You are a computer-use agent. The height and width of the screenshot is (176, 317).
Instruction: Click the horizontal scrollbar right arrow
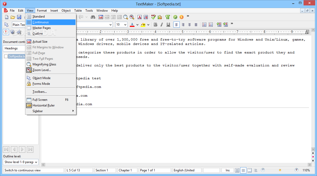tap(310, 165)
